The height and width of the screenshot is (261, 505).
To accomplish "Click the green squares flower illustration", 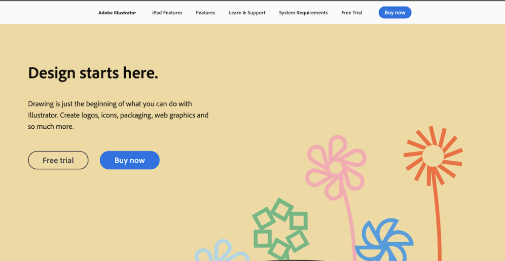I will coord(280,229).
